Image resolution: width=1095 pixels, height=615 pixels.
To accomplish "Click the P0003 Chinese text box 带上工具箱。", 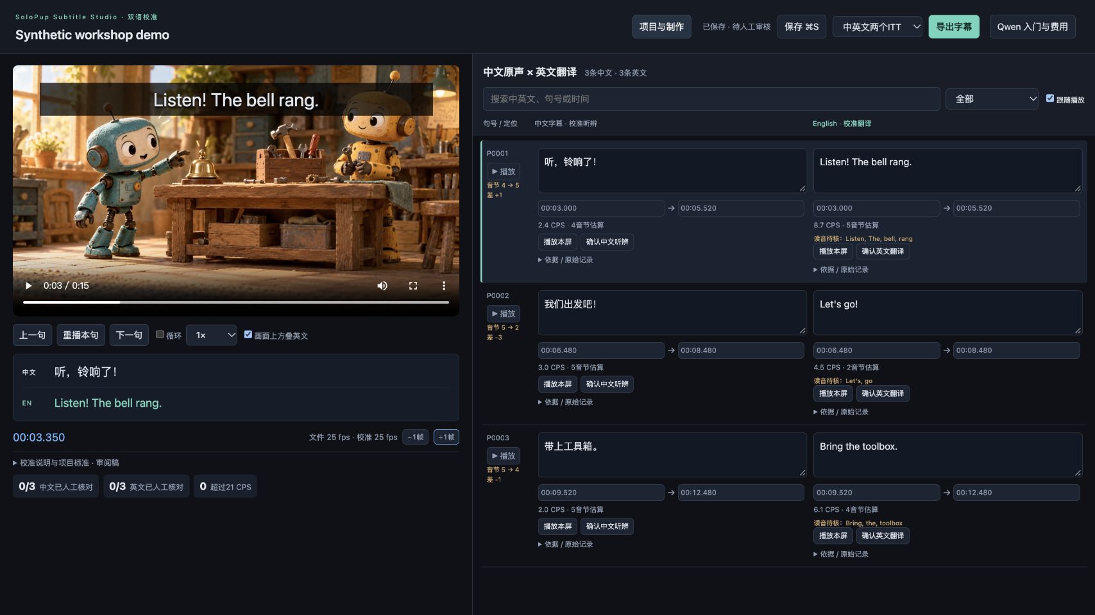I will coord(672,455).
